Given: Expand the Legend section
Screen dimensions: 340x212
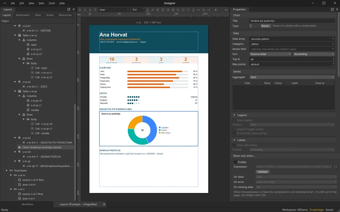Looking at the screenshot, I should 234,115.
